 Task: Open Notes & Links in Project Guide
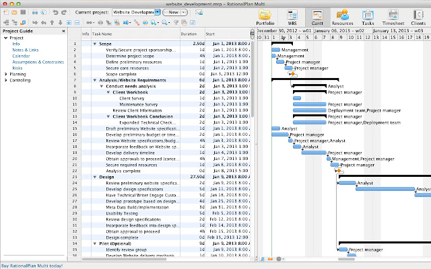[x=26, y=50]
